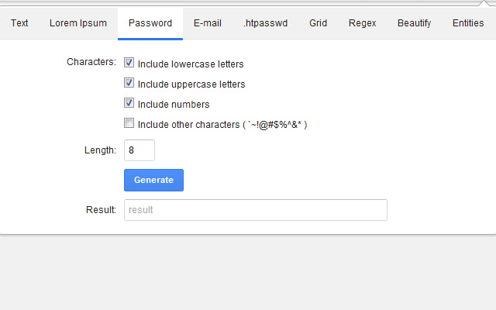Click the "Result:" label
Image resolution: width=496 pixels, height=310 pixels.
pos(102,210)
